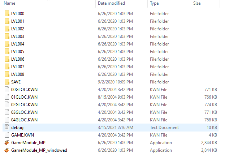Screen dimensions: 229x168
Task: Click the 03GLOC.KWN file icon
Action: click(x=7, y=112)
